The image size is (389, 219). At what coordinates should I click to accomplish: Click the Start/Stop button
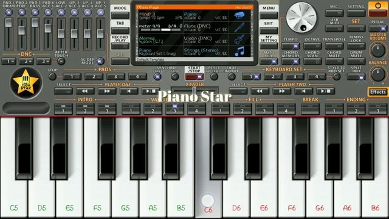(194, 77)
